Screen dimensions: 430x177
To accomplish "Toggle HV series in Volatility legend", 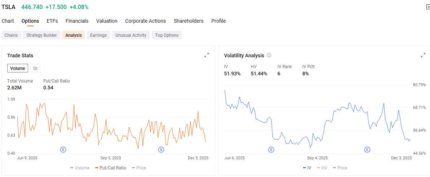I will click(322, 168).
